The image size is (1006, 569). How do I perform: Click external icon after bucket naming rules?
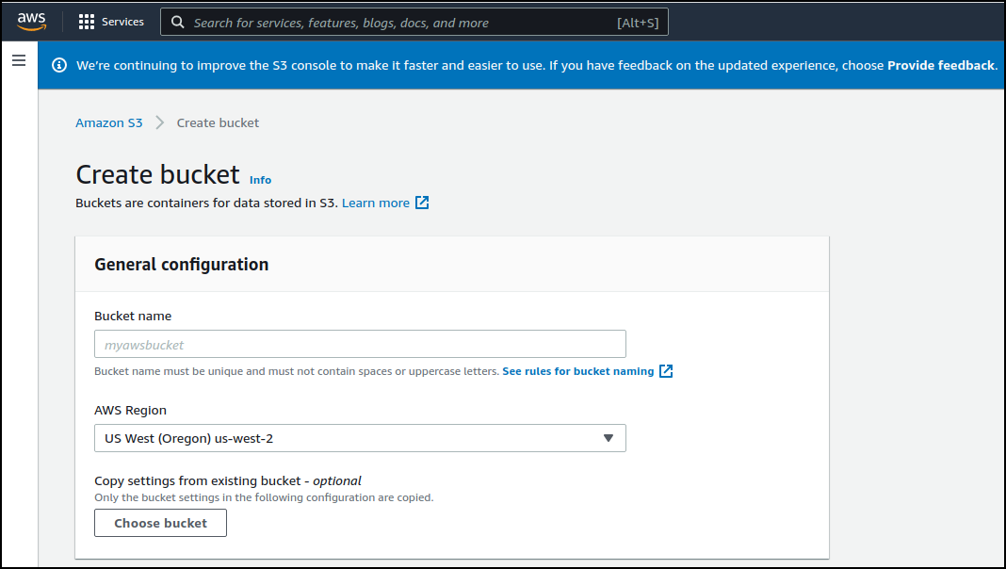click(x=666, y=371)
